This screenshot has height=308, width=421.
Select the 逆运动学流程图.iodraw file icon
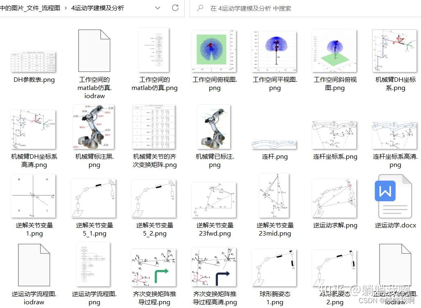tap(34, 264)
